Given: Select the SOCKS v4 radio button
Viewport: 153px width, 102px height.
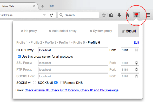Looking at the screenshot, I should (35, 83).
